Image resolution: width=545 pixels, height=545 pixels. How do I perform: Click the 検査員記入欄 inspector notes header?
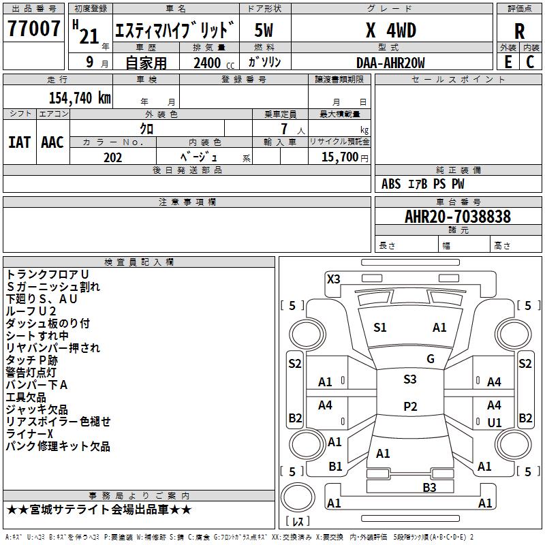pos(139,262)
